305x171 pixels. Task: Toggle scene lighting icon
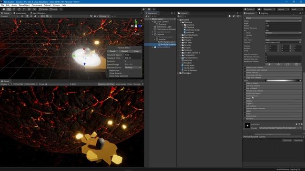(27, 16)
